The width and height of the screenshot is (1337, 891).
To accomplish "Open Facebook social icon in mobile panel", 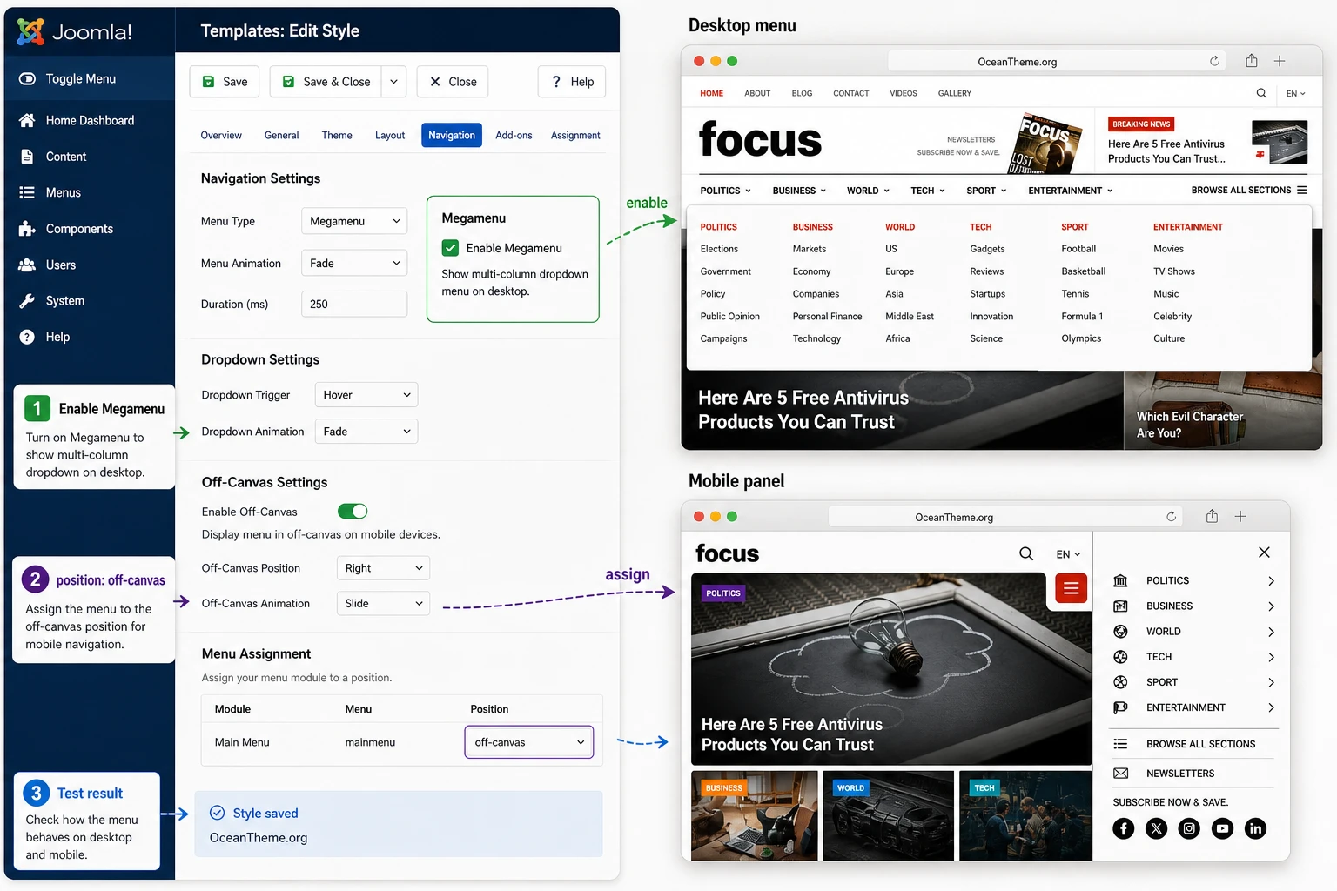I will point(1124,828).
